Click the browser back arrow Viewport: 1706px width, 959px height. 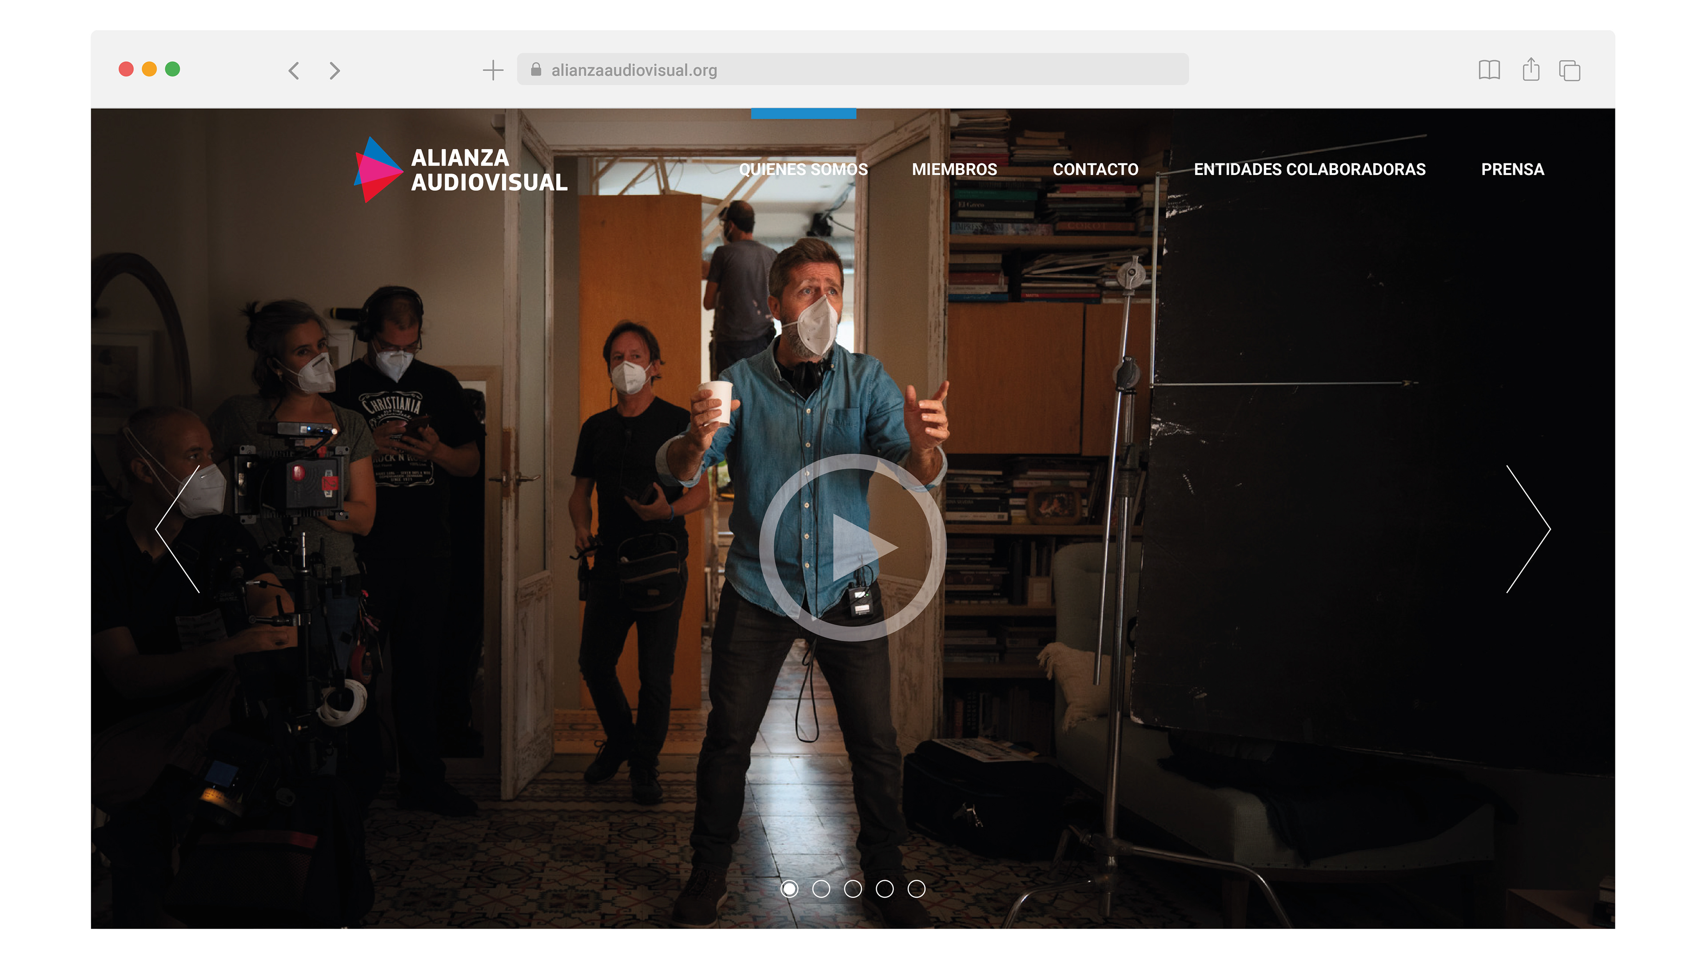click(x=294, y=70)
